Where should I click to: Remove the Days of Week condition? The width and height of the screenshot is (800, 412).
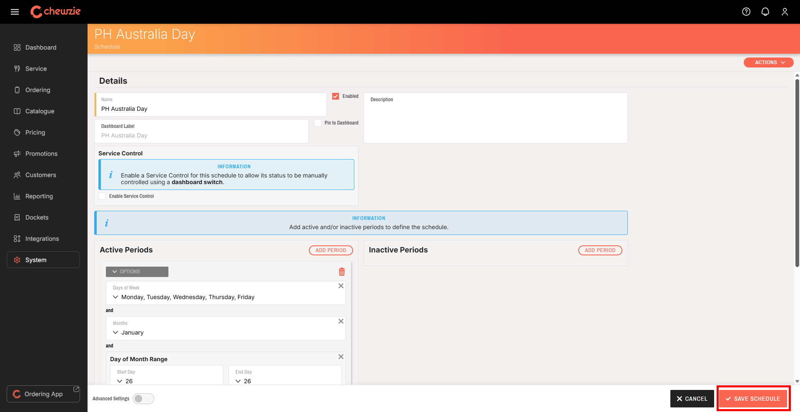[341, 286]
